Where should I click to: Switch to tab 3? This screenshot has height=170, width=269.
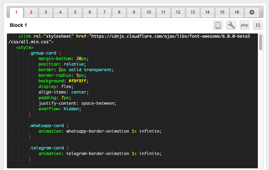46,12
